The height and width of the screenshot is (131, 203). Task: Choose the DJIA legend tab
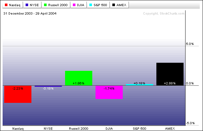click(x=79, y=5)
